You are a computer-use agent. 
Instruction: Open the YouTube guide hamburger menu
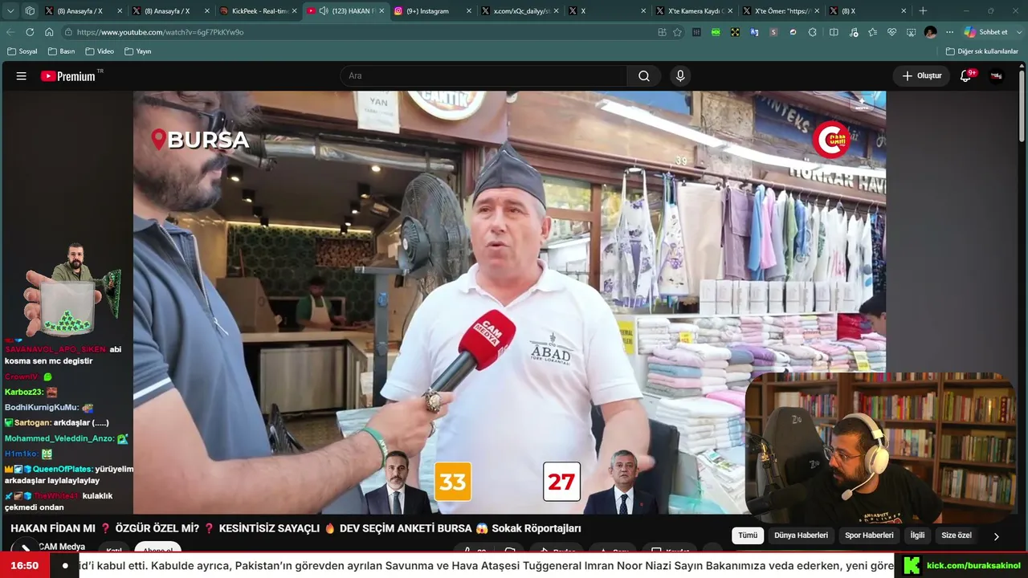tap(22, 76)
